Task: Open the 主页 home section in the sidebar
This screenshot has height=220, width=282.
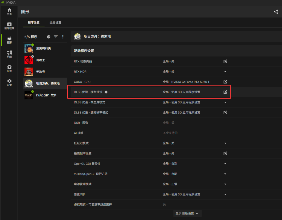Action: tap(9, 12)
